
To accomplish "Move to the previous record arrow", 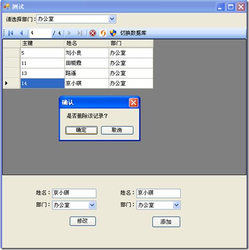I will (22, 33).
